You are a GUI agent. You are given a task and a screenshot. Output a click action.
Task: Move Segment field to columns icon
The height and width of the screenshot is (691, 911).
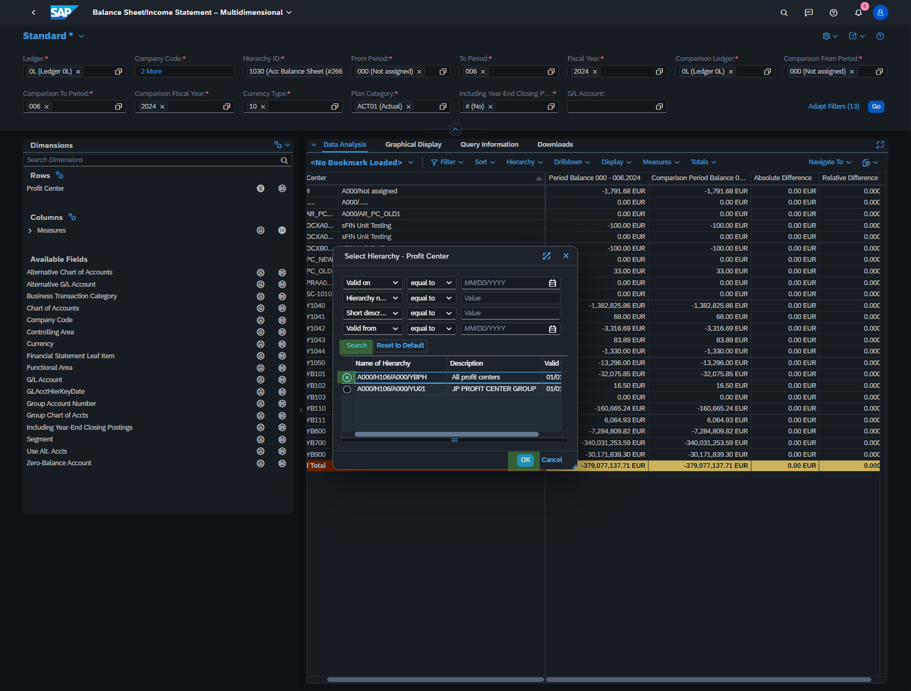point(282,439)
